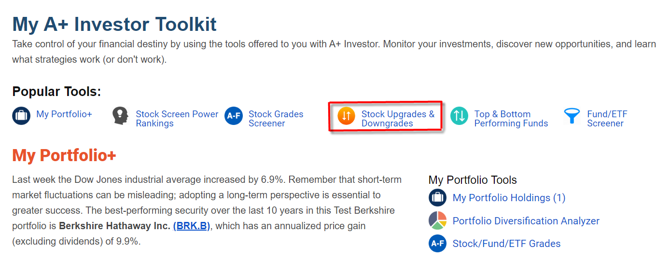Click the briefcase icon next to My Portfolio Holdings
670x261 pixels.
point(438,198)
